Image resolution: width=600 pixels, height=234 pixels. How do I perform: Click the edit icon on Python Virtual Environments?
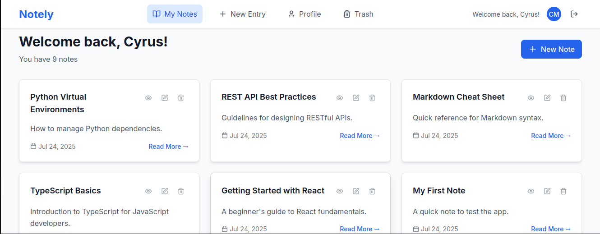[165, 98]
